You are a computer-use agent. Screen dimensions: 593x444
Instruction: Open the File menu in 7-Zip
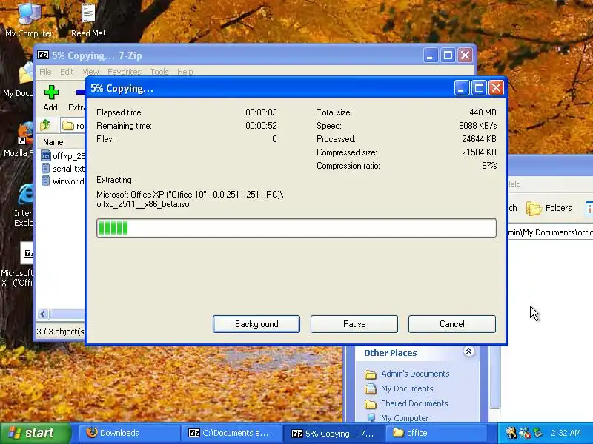pos(45,72)
